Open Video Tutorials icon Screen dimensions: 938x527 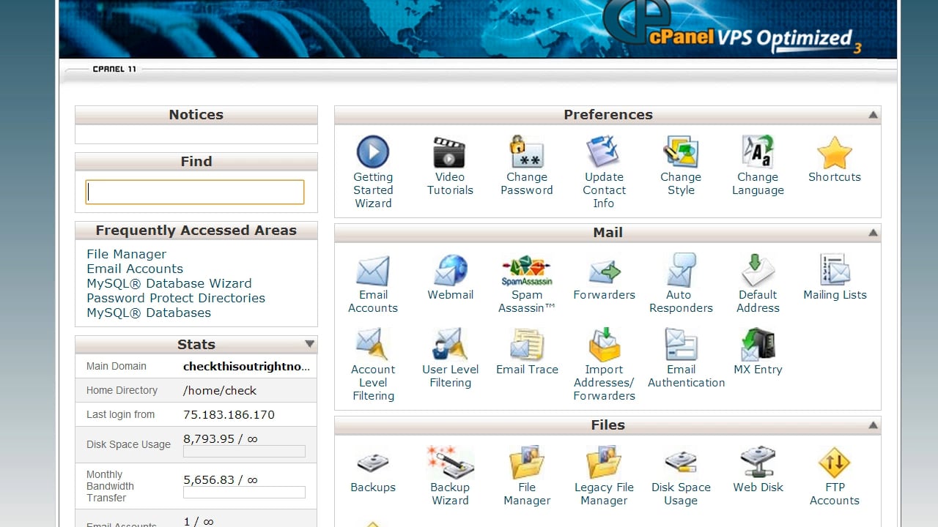click(450, 153)
